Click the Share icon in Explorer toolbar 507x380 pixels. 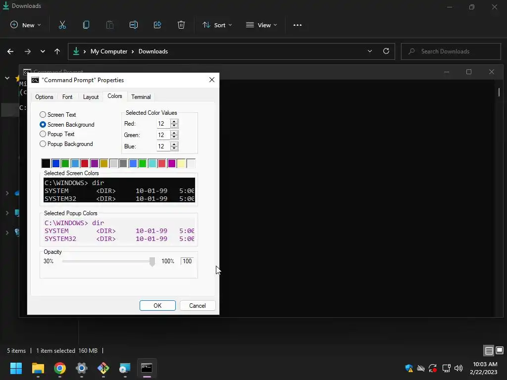pos(157,25)
